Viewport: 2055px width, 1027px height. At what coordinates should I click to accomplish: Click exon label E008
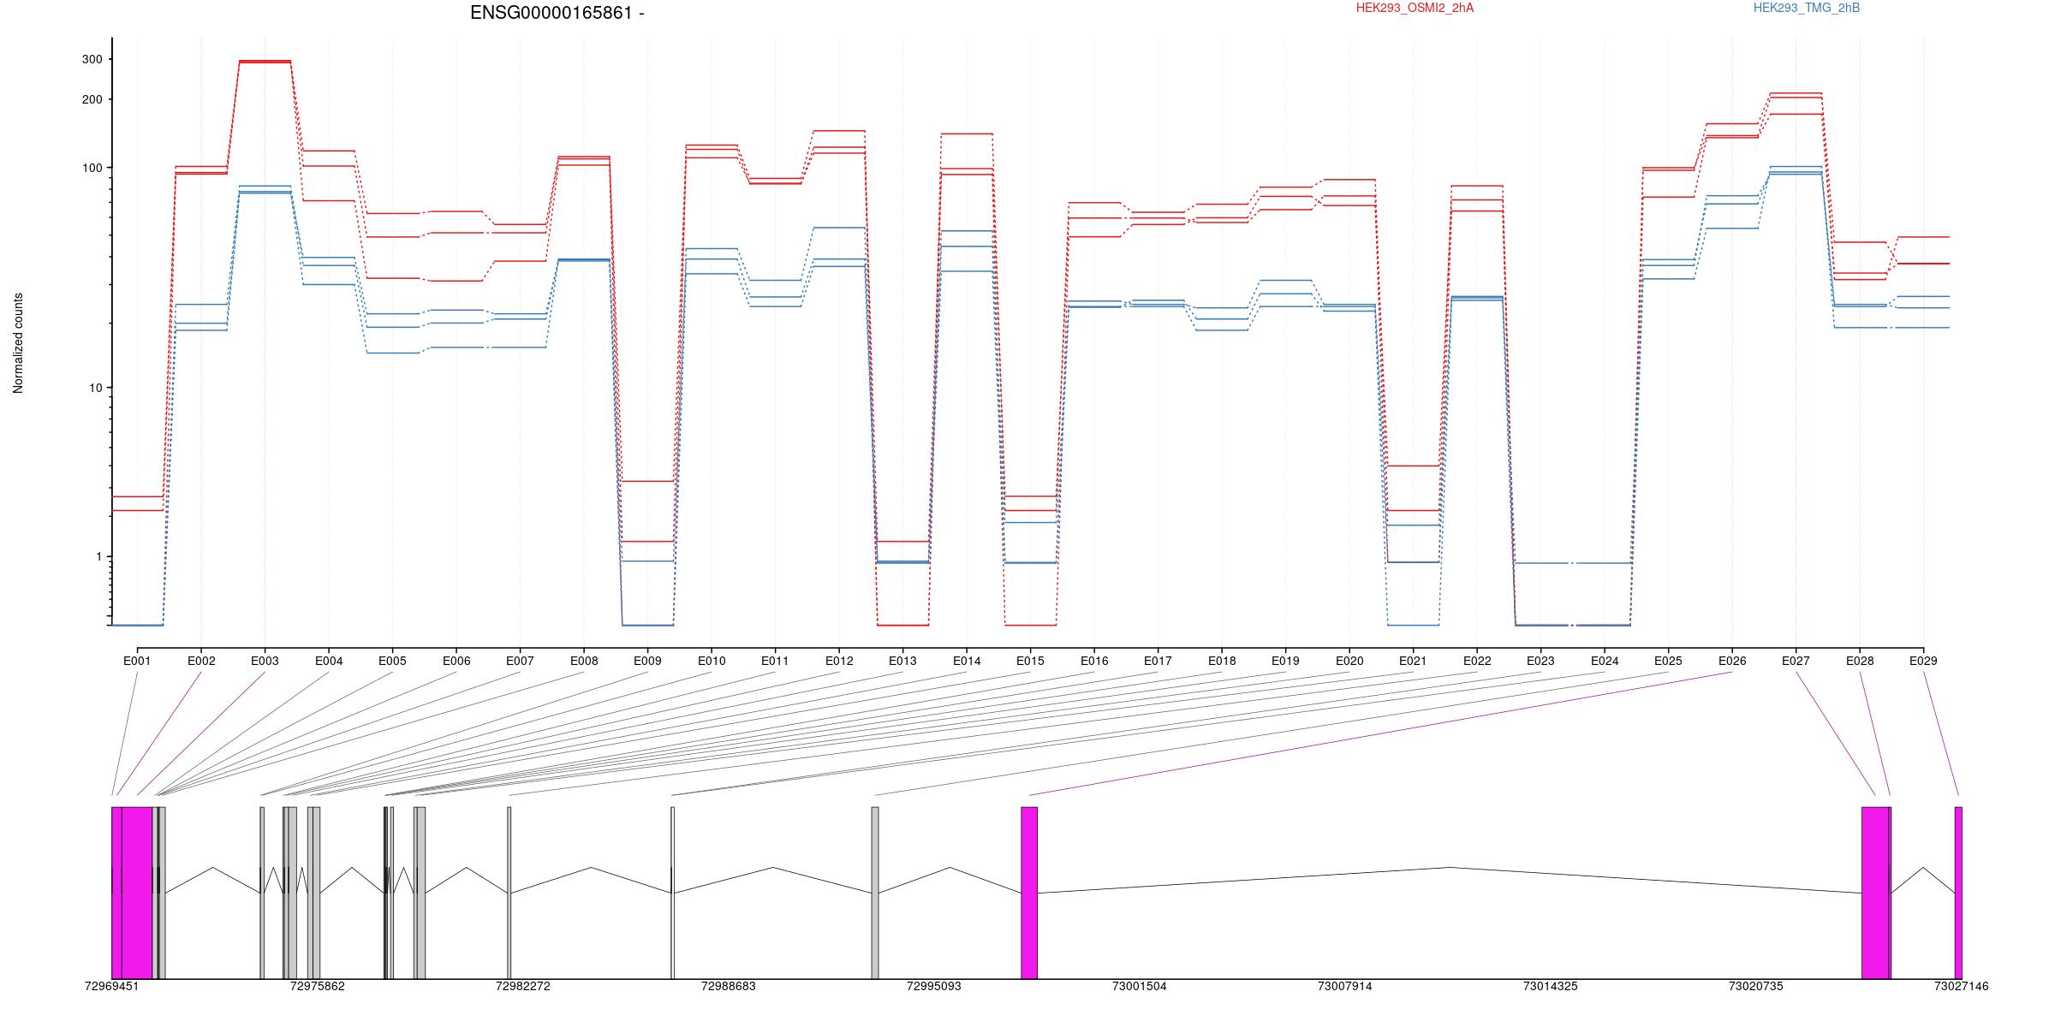[x=584, y=661]
